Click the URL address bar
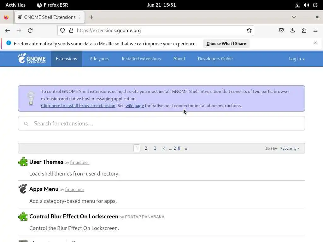323x242 pixels. tap(156, 31)
